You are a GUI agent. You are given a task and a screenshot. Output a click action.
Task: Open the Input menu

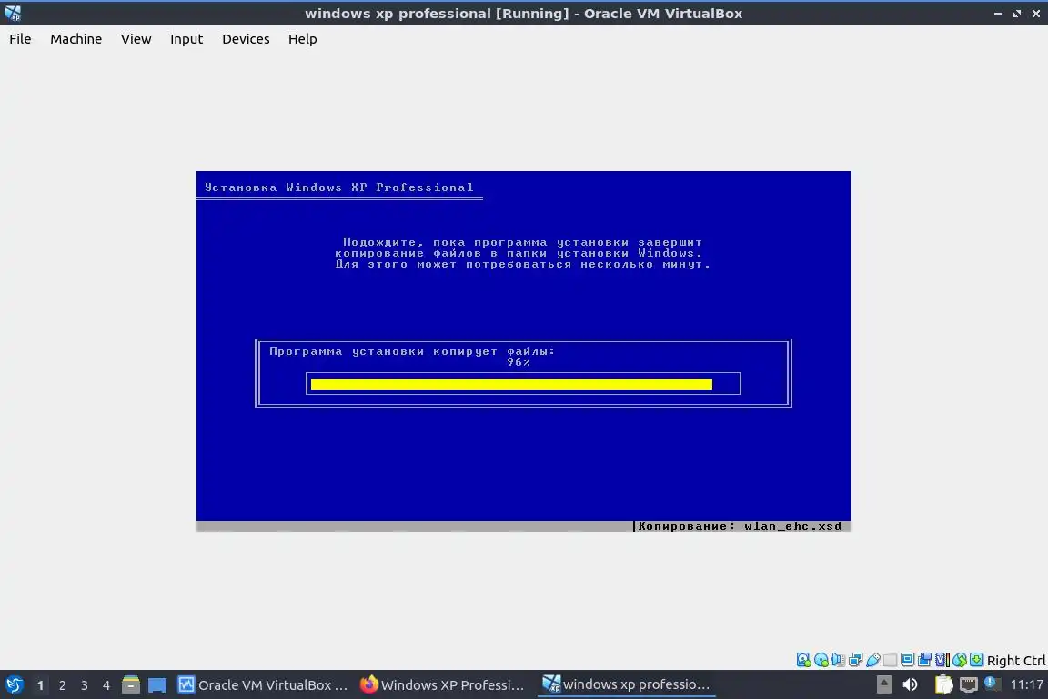click(186, 39)
